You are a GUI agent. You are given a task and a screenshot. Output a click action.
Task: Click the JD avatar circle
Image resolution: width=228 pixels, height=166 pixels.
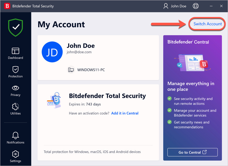(x=52, y=52)
